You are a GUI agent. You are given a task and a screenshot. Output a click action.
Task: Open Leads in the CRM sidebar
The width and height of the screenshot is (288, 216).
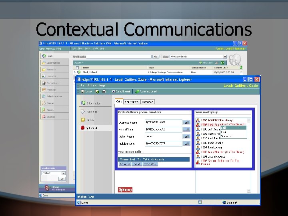(54, 56)
